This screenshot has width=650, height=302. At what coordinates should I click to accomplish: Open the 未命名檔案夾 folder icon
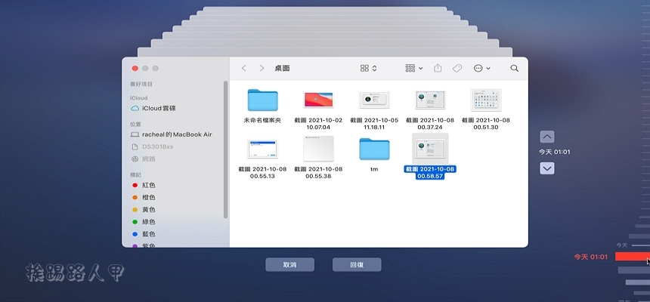[x=262, y=100]
